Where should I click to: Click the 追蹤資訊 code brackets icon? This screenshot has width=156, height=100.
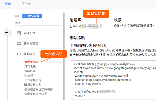19,54
